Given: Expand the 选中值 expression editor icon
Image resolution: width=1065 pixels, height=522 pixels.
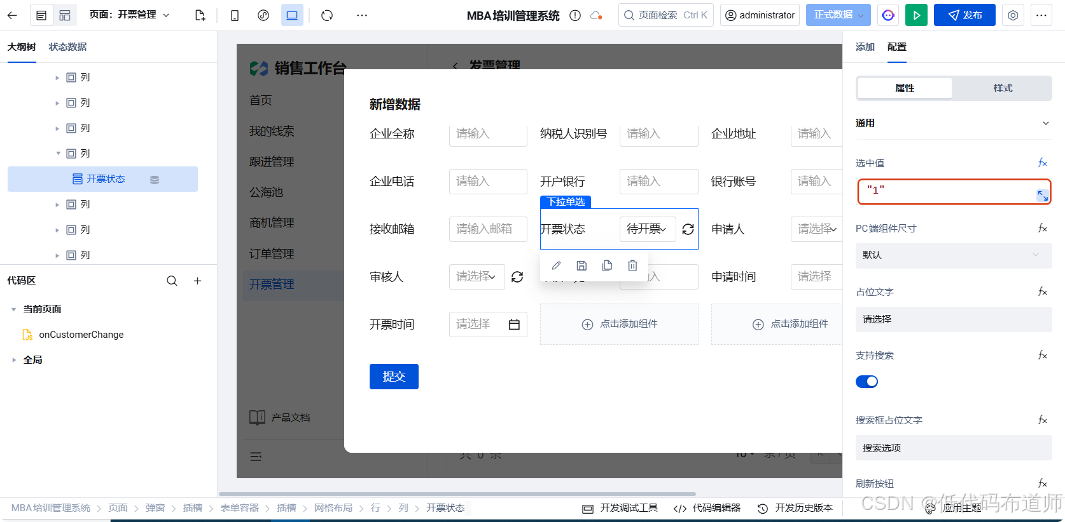Looking at the screenshot, I should pos(1043,196).
